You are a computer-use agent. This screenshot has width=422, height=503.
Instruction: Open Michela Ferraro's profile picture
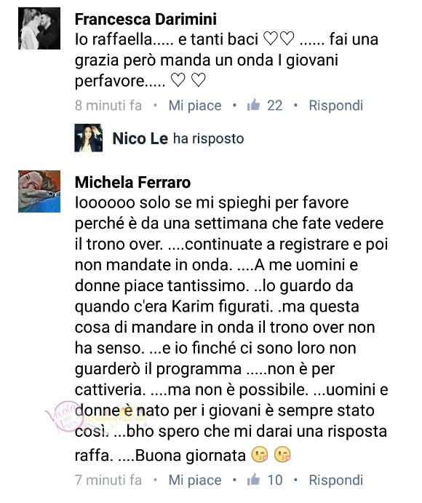click(x=39, y=191)
